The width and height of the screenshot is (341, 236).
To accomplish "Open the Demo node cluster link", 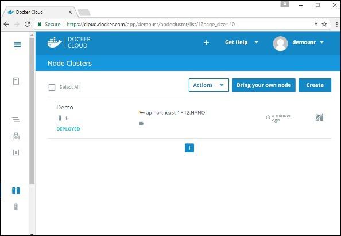I will pyautogui.click(x=65, y=107).
